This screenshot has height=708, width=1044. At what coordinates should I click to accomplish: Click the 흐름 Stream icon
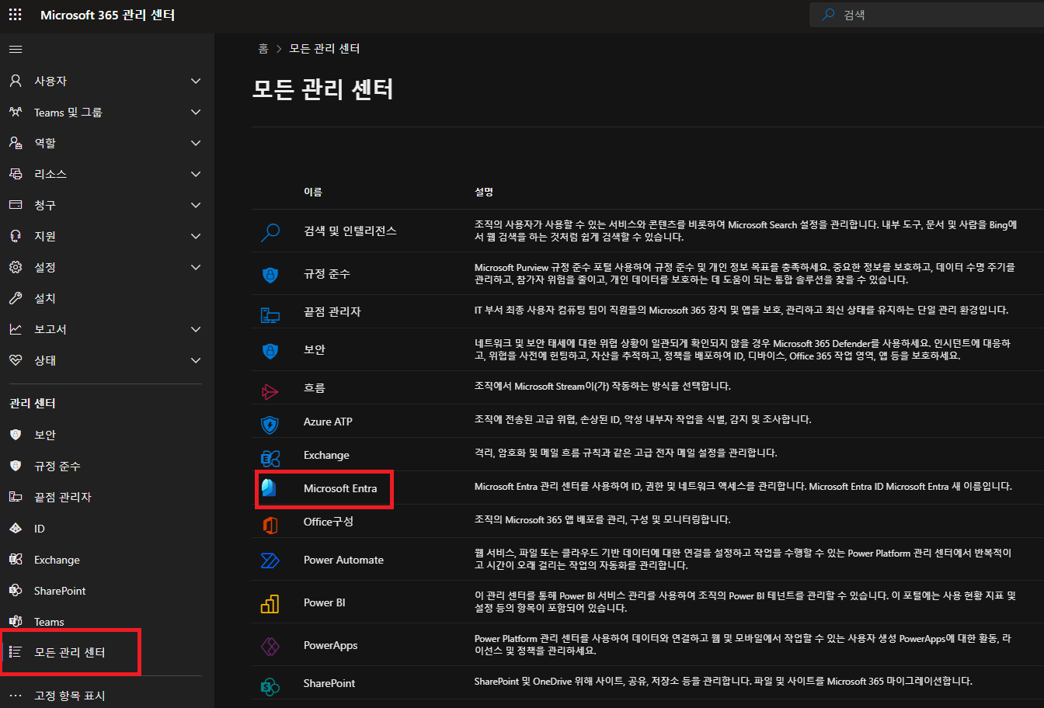tap(270, 390)
